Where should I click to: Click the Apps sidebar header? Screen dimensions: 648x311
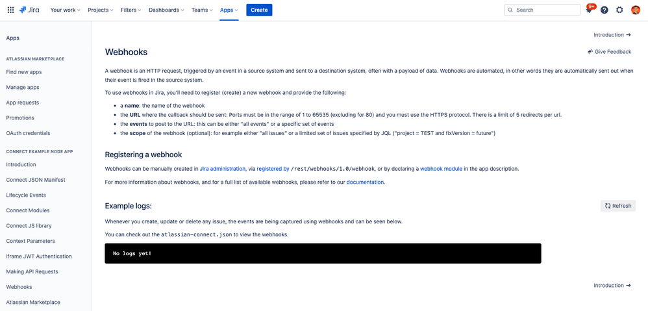tap(13, 38)
